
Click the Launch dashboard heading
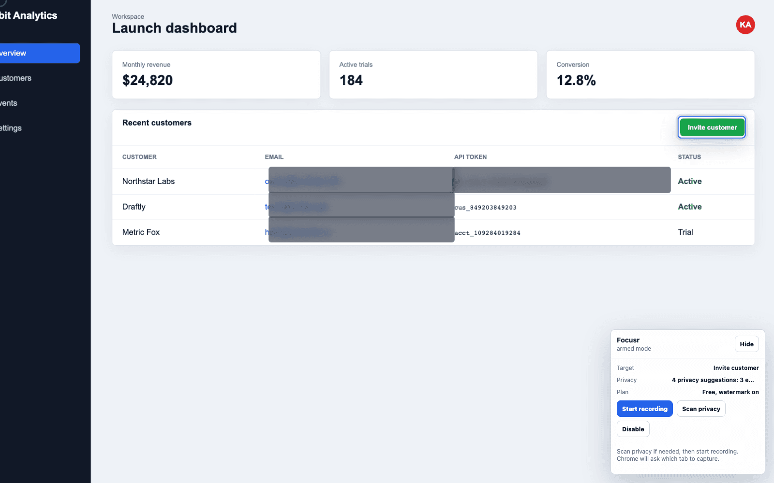[x=175, y=28]
